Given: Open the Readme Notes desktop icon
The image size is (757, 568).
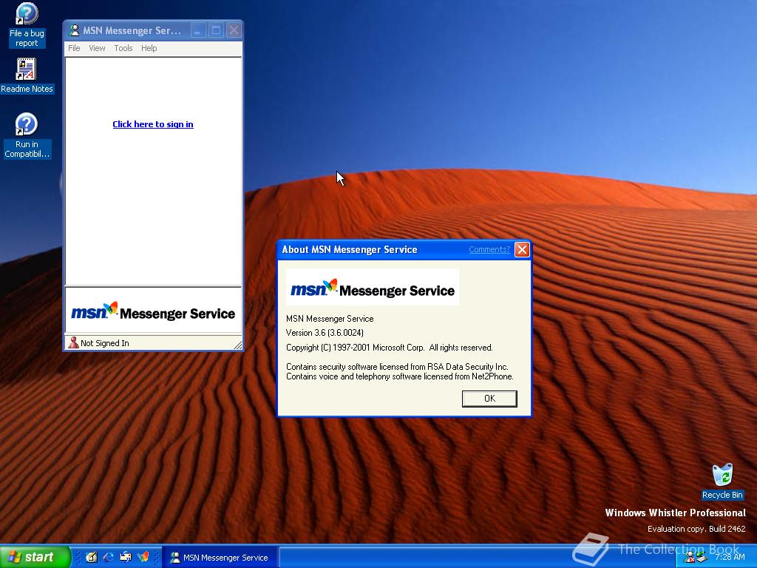Looking at the screenshot, I should point(27,75).
